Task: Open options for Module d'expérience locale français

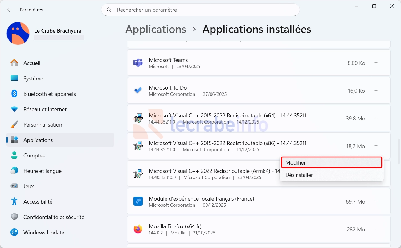Action: click(376, 201)
